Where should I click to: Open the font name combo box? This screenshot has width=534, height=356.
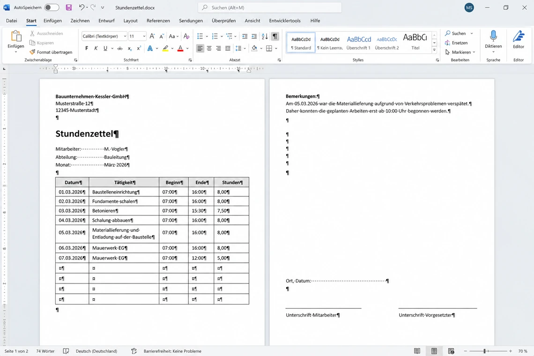pos(104,36)
